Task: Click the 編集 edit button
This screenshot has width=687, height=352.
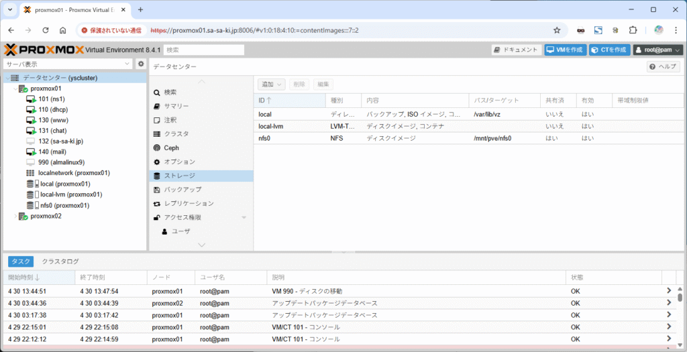Action: click(323, 84)
